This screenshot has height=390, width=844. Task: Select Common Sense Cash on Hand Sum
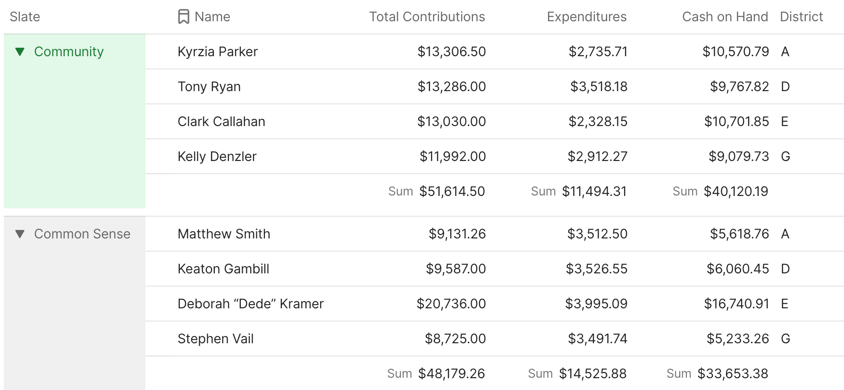click(x=717, y=373)
